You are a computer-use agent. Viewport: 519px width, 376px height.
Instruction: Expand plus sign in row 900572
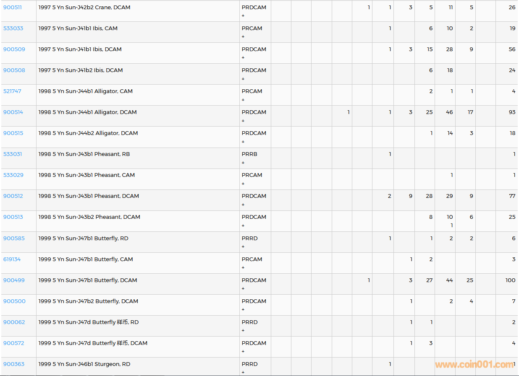point(243,351)
